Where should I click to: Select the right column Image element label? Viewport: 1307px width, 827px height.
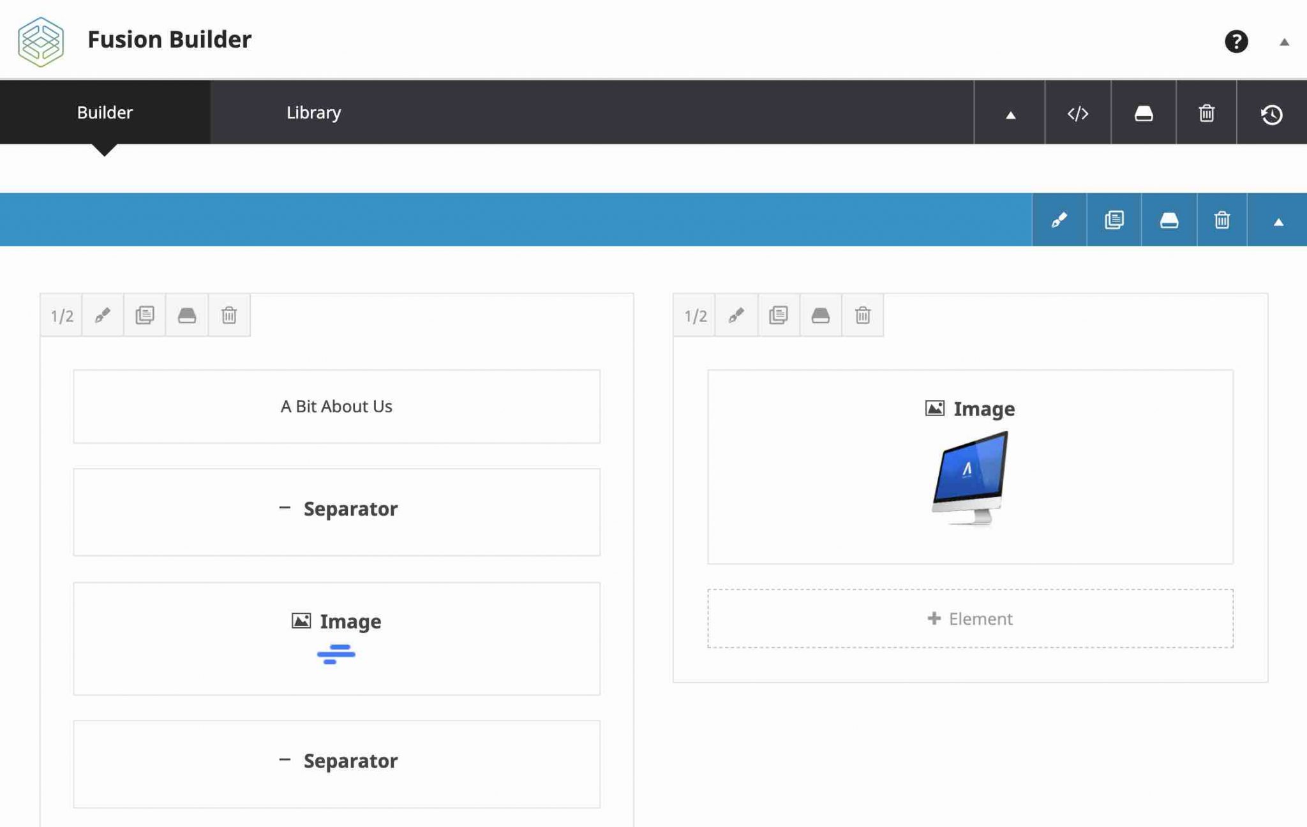coord(970,408)
